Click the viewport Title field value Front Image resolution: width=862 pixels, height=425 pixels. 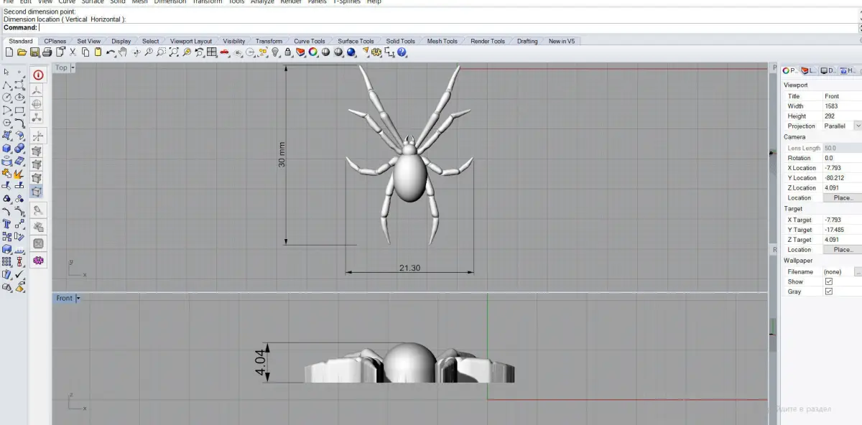[x=842, y=95]
